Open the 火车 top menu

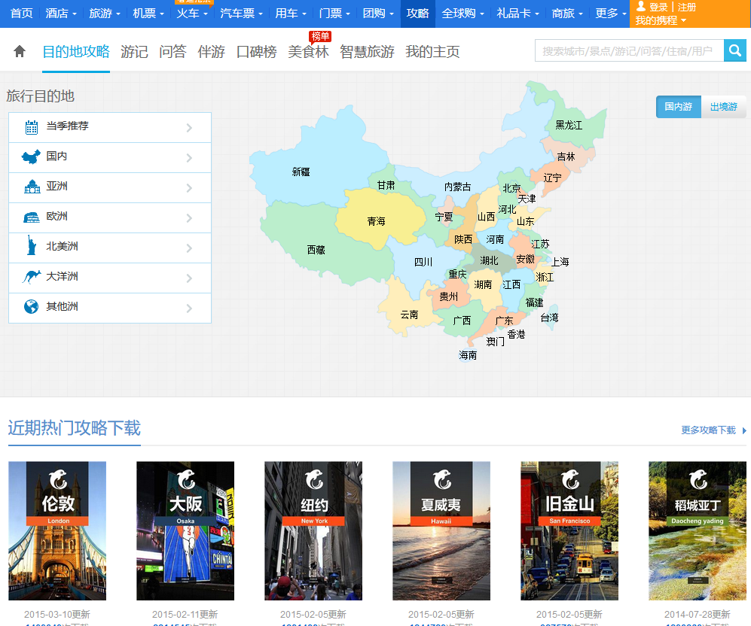click(x=192, y=14)
